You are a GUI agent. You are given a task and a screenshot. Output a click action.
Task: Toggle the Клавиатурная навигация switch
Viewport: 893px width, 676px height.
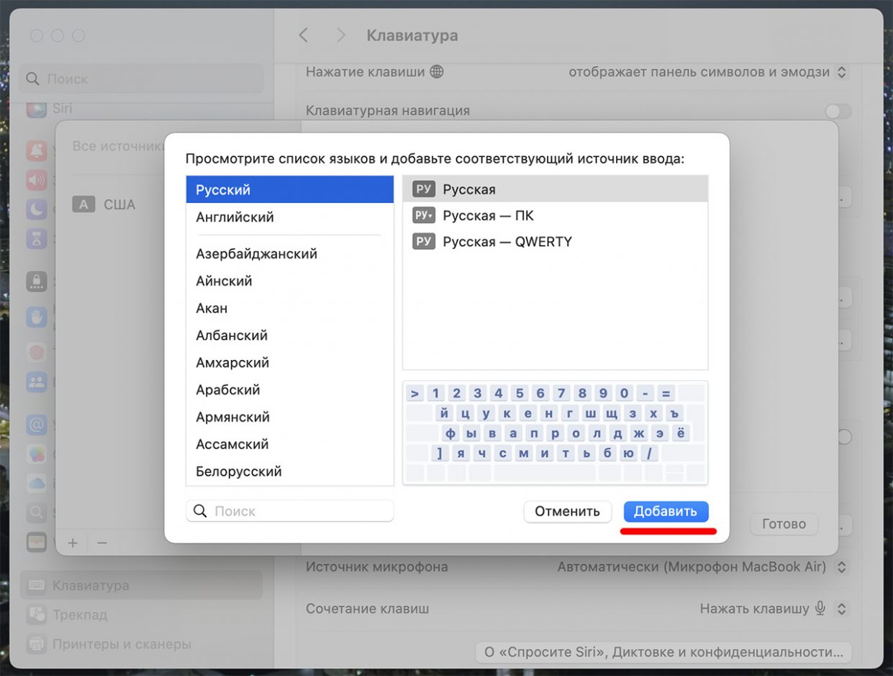[x=838, y=111]
